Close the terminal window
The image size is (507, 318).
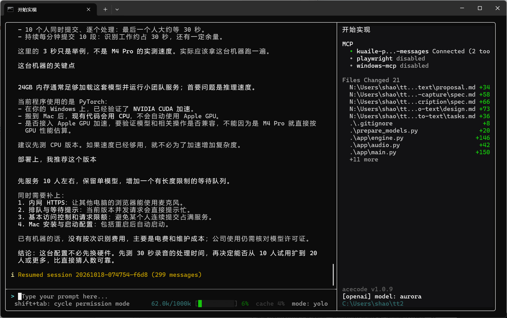pos(497,8)
